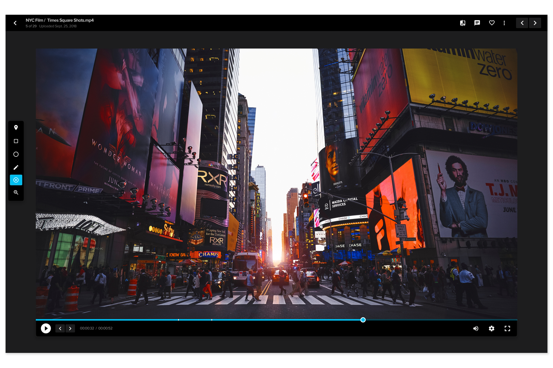This screenshot has height=368, width=553.
Task: Step forward one frame
Action: pyautogui.click(x=70, y=328)
